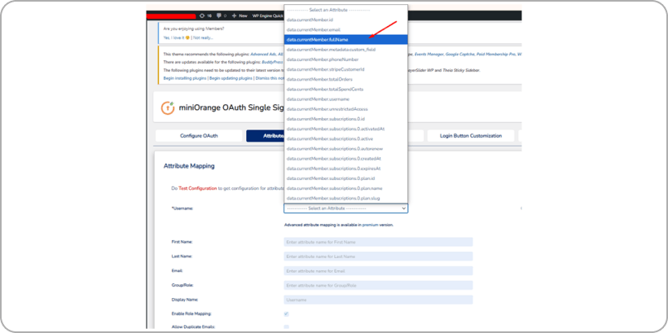The height and width of the screenshot is (333, 668).
Task: Choose data.currentMember.fullName from the list
Action: pos(346,40)
